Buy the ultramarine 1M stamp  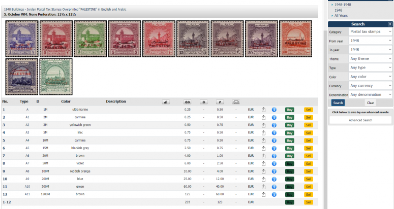coord(289,110)
